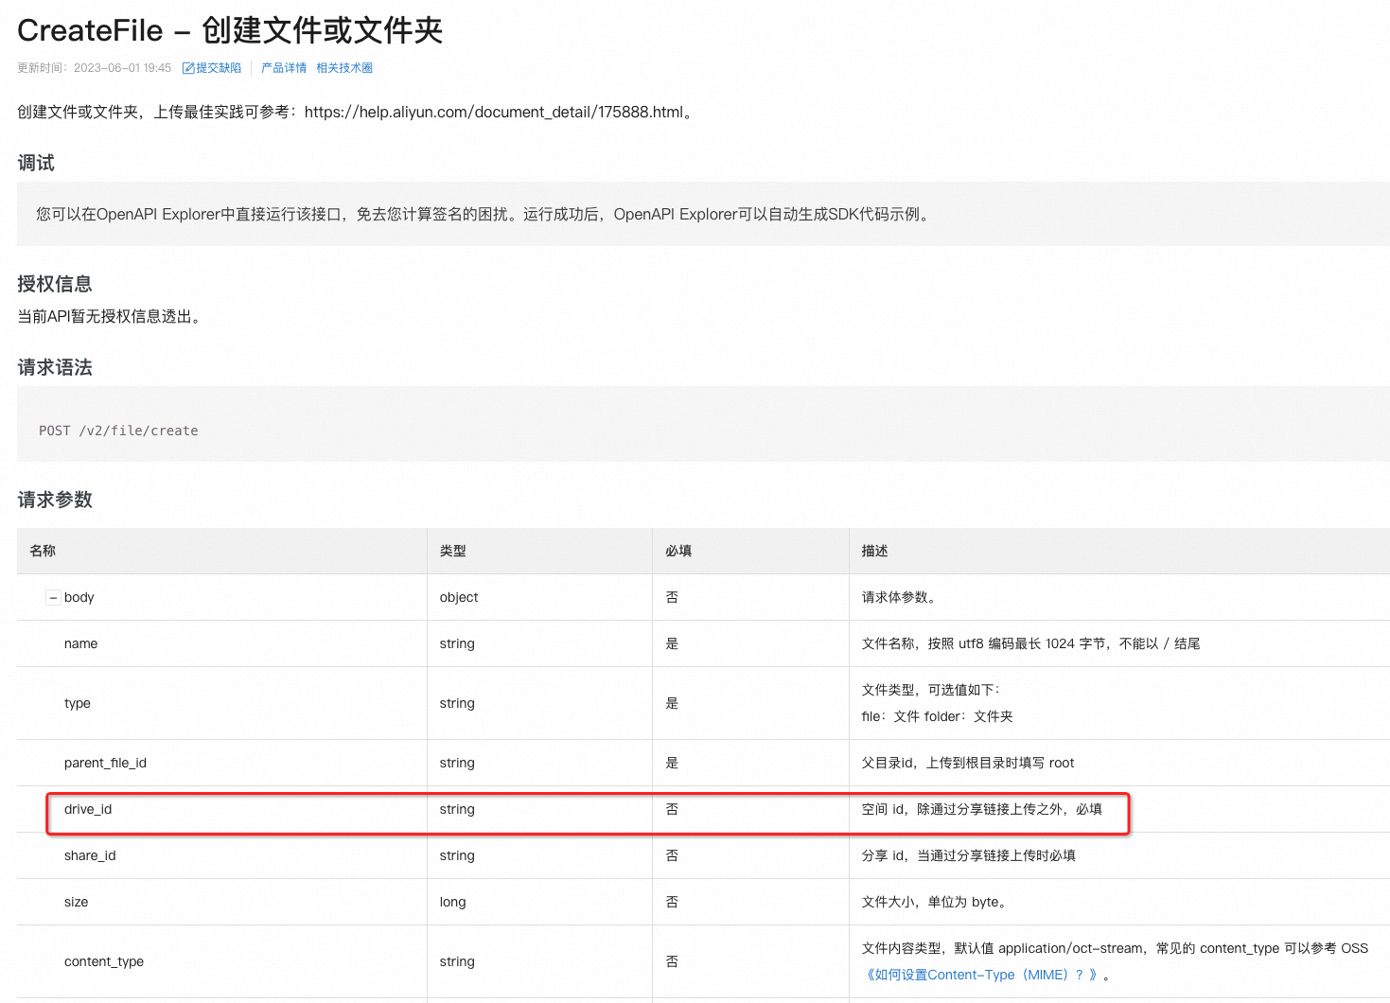This screenshot has height=1003, width=1390.
Task: Click the 更新时间 2023-06-01 timestamp
Action: pos(95,68)
